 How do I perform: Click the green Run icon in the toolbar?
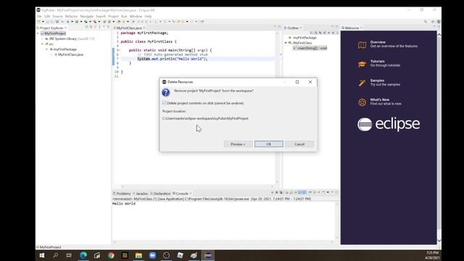[x=77, y=22]
